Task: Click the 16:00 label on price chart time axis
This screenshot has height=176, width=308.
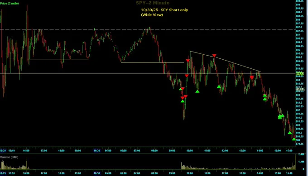Action: pos(26,151)
